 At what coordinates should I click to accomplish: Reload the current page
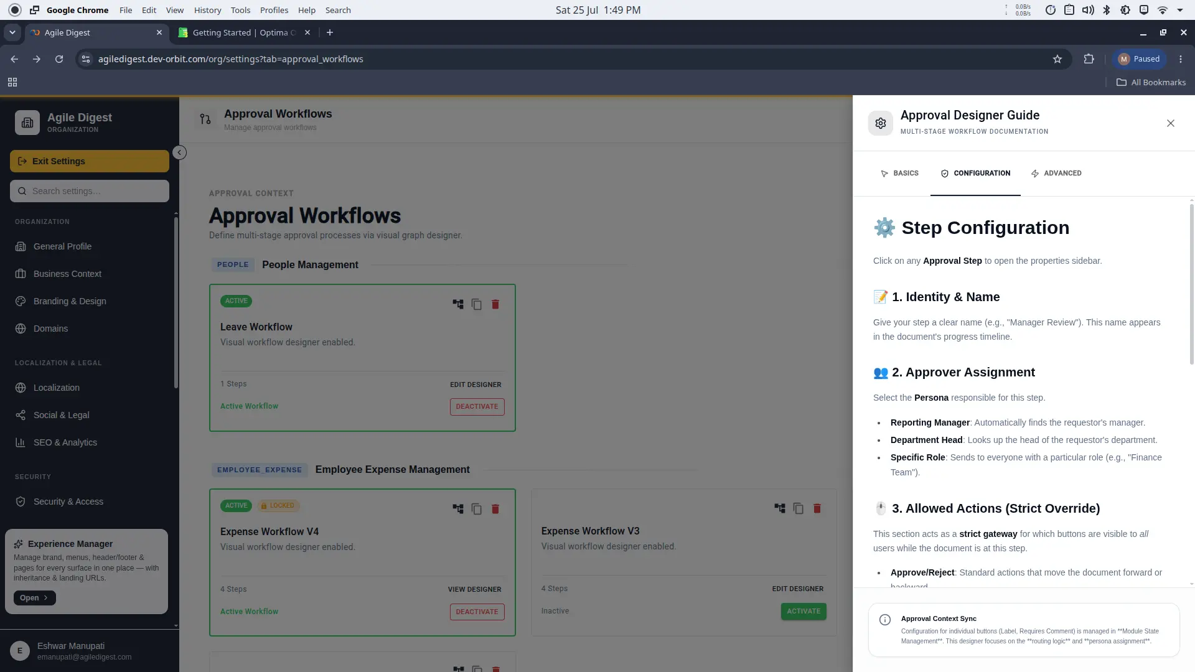coord(59,59)
